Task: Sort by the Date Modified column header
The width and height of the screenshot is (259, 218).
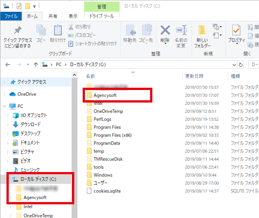Action: point(194,76)
